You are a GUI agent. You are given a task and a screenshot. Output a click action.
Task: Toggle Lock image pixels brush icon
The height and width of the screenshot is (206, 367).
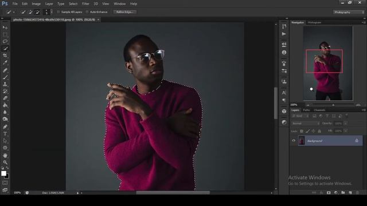pyautogui.click(x=307, y=131)
